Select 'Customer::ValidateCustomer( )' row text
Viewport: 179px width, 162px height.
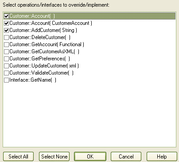click(x=41, y=73)
